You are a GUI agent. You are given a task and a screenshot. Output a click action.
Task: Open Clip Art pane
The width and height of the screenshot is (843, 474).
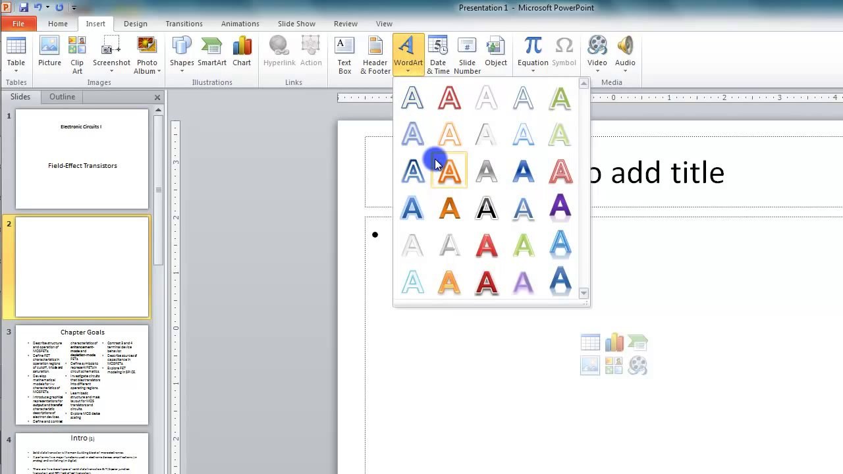click(77, 55)
